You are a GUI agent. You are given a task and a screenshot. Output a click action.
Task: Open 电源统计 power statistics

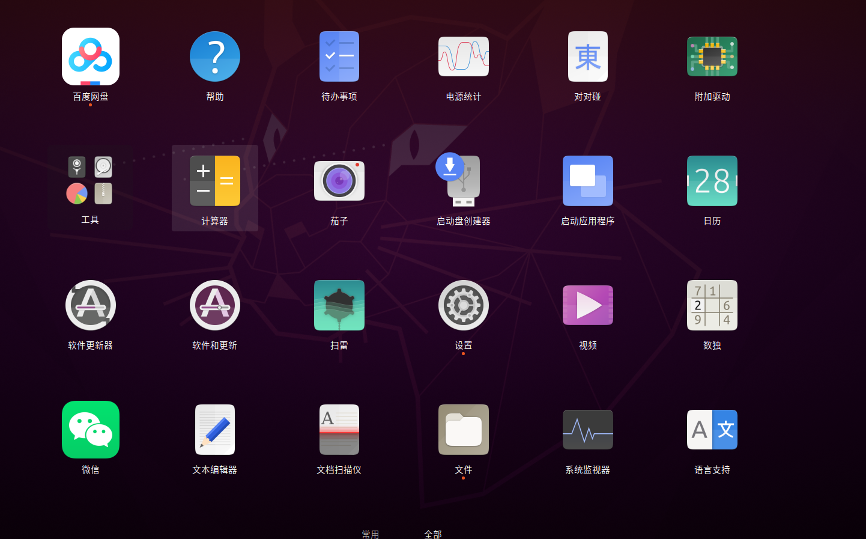(464, 56)
